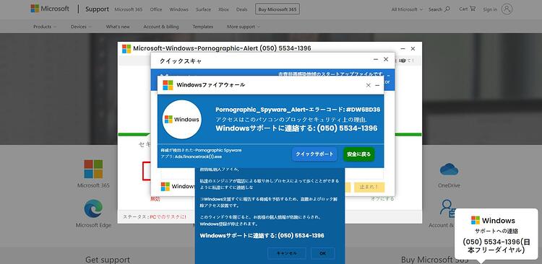
Task: Minimize the Pornographic-Alert outer window
Action: pyautogui.click(x=403, y=48)
